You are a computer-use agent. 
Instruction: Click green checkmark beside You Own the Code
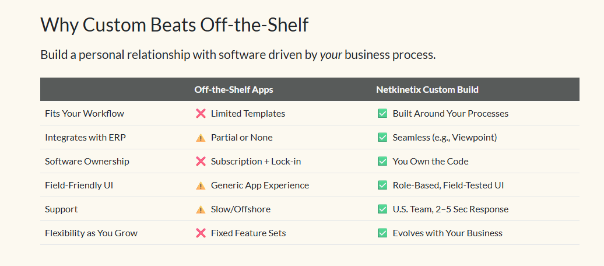pyautogui.click(x=382, y=162)
